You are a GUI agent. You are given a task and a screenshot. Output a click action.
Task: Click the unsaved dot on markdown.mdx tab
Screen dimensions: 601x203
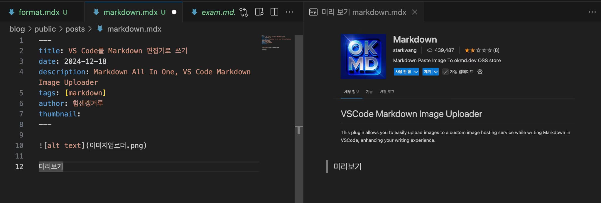pyautogui.click(x=174, y=12)
